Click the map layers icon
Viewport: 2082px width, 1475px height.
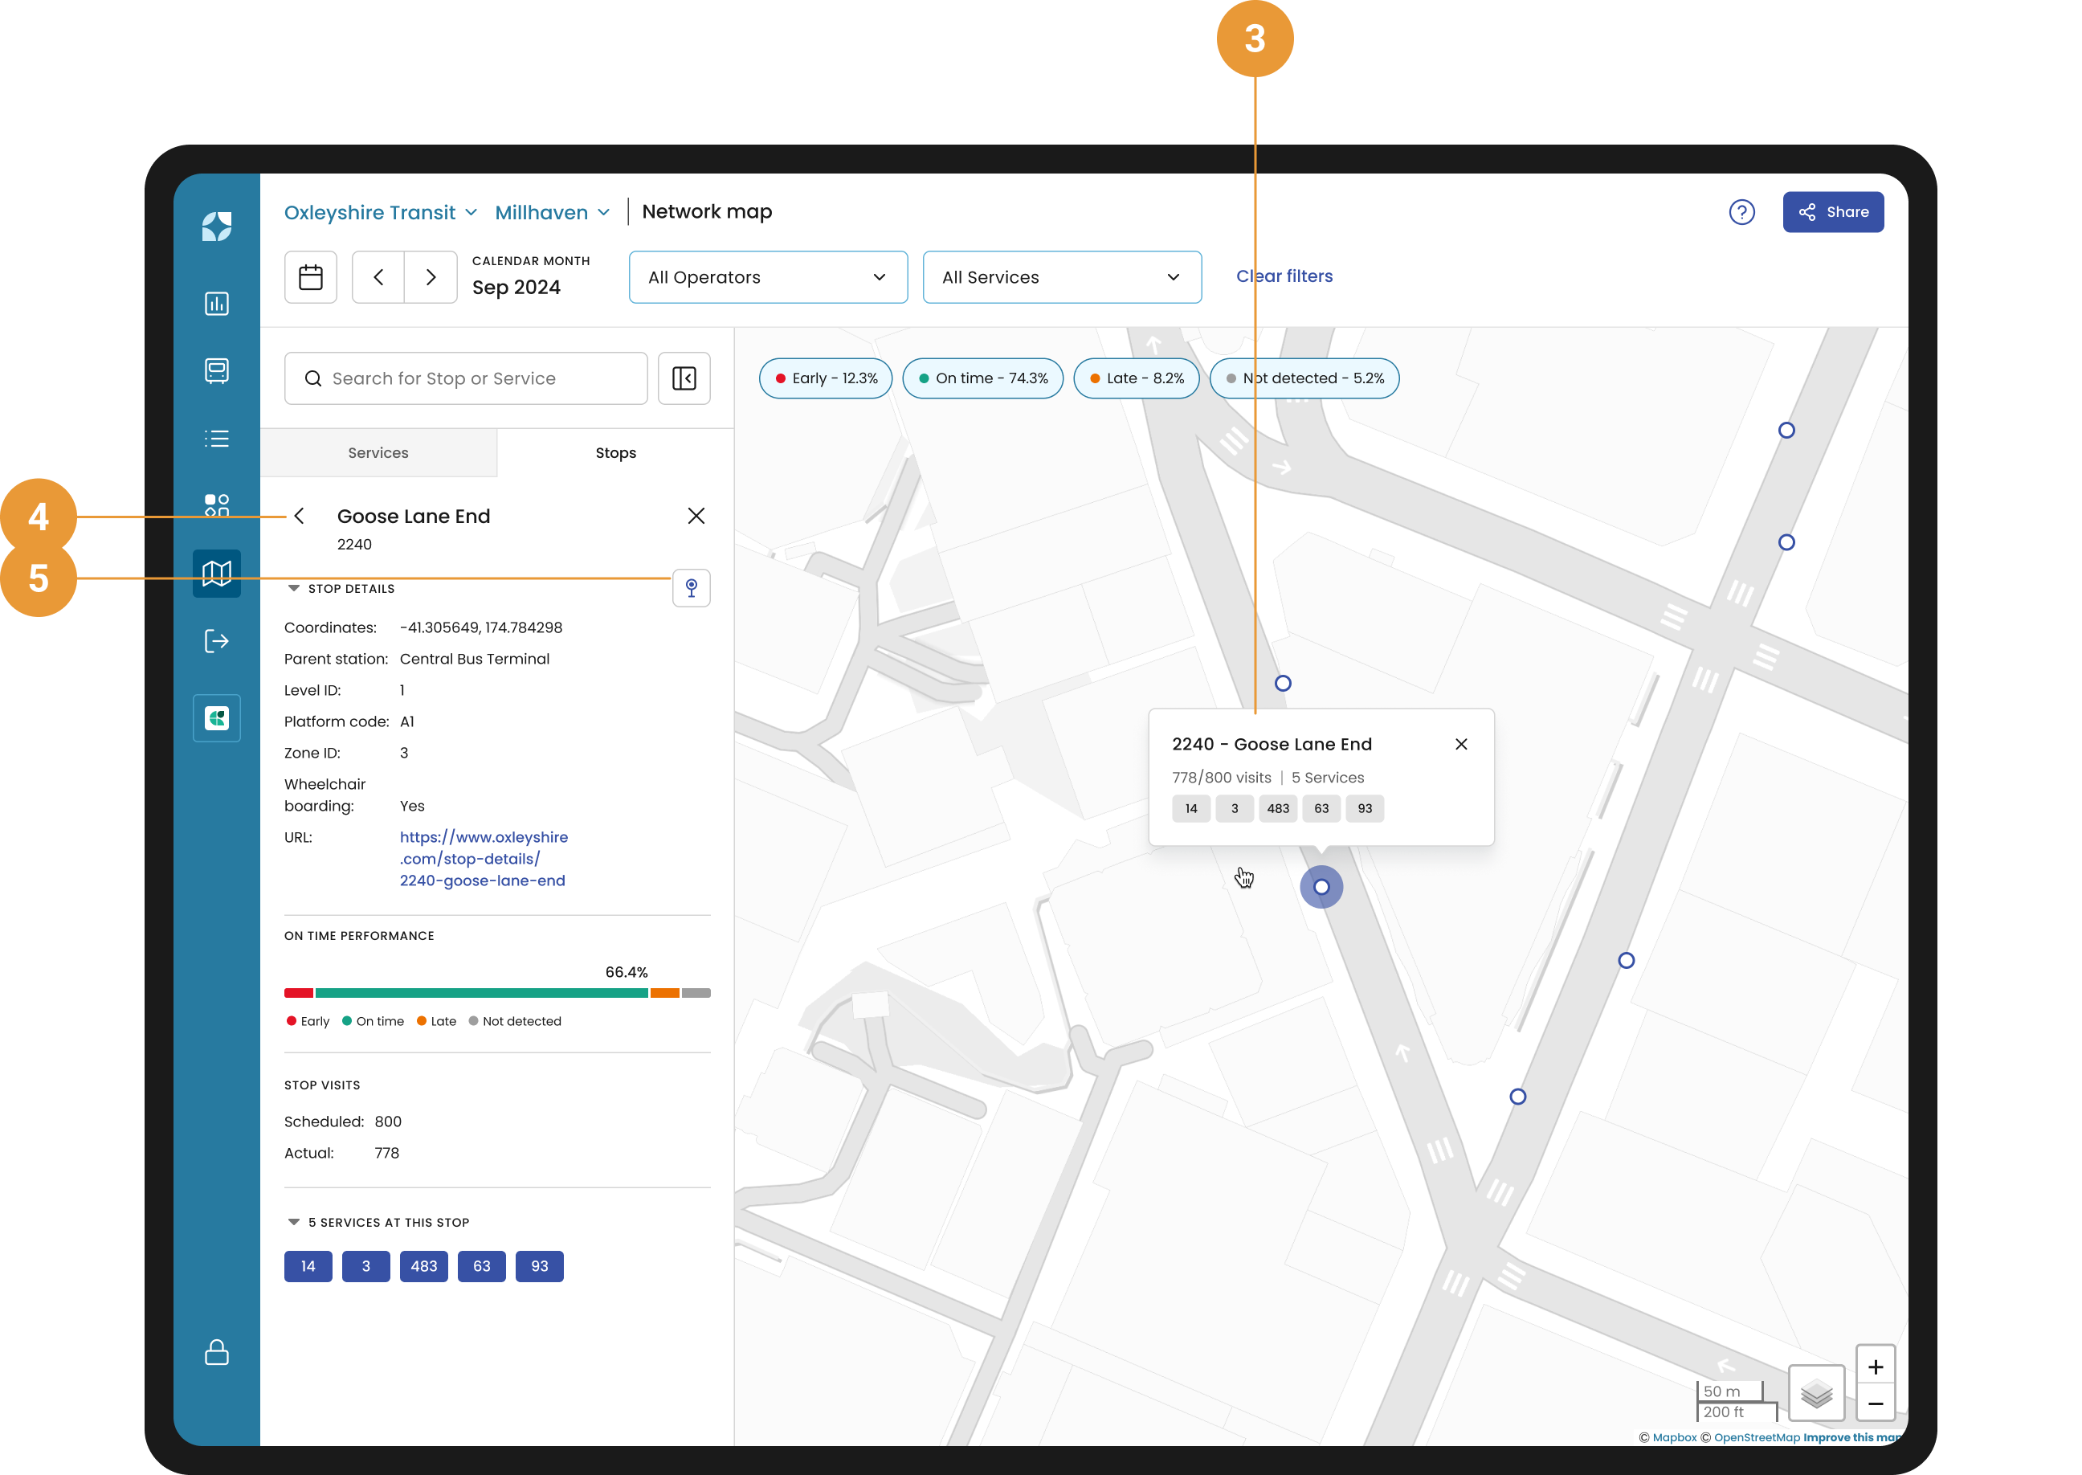(x=1816, y=1393)
